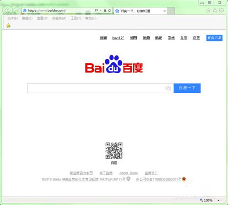This screenshot has height=205, width=228.
Task: Refresh the page with the reload icon
Action: [109, 10]
